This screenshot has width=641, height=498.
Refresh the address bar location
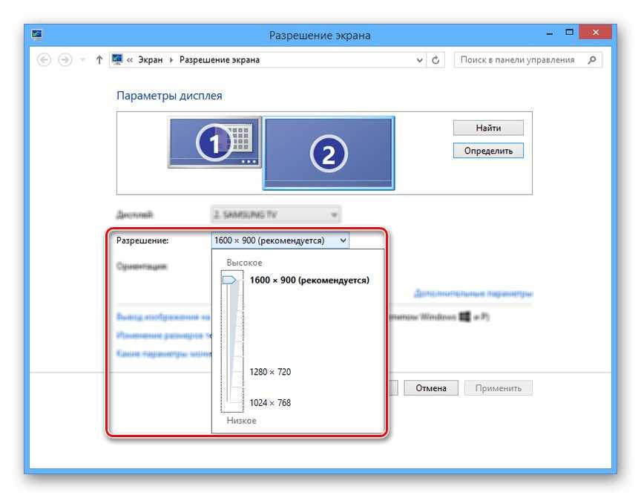point(436,60)
